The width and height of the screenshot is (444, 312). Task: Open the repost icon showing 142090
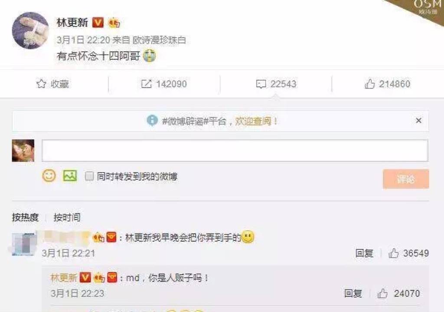[146, 84]
